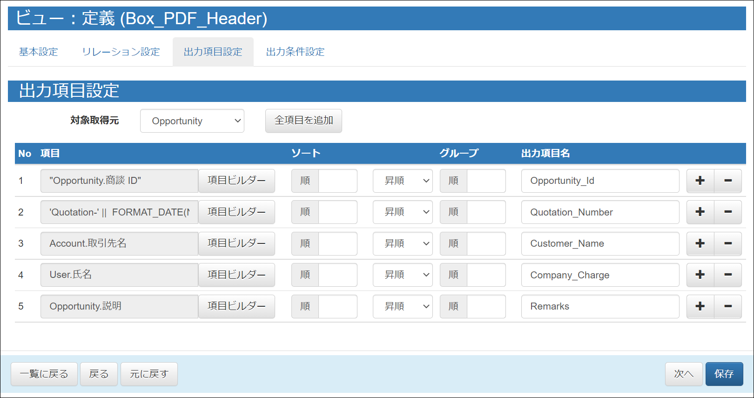
Task: Click the Customer_Name output name field
Action: [599, 243]
